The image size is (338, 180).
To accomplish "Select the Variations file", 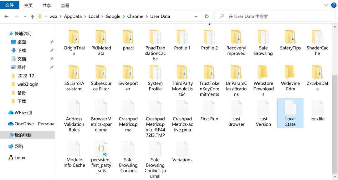I will [182, 152].
